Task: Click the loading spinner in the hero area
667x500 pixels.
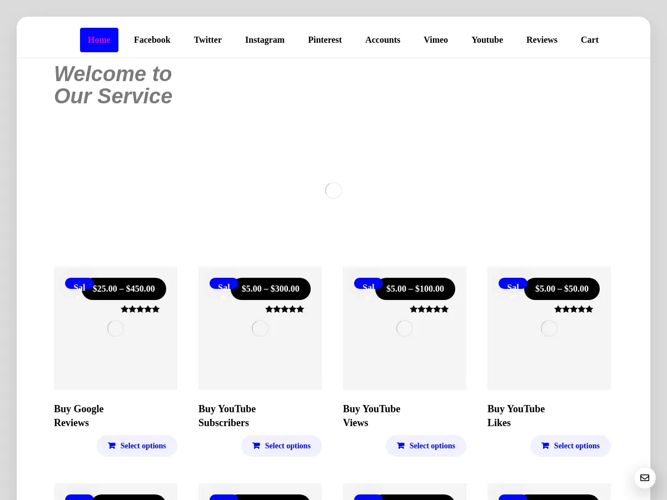Action: [x=333, y=191]
